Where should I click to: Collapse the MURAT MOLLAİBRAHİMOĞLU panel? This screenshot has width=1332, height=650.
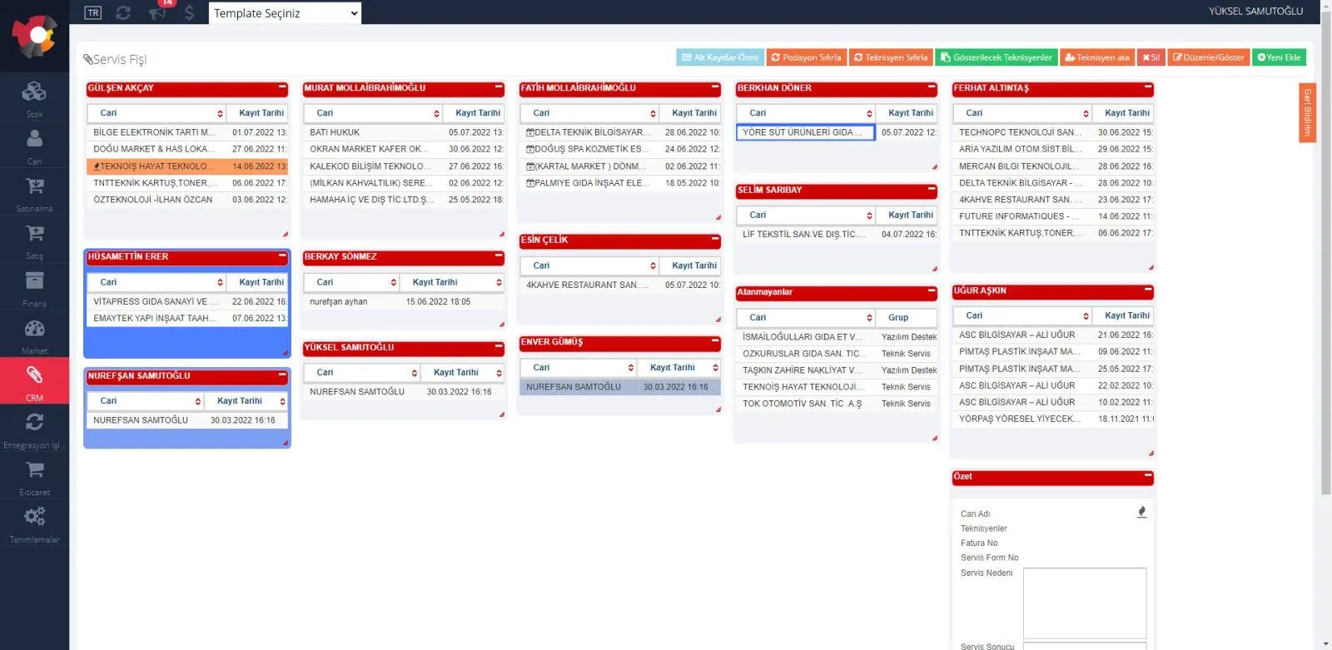point(499,87)
